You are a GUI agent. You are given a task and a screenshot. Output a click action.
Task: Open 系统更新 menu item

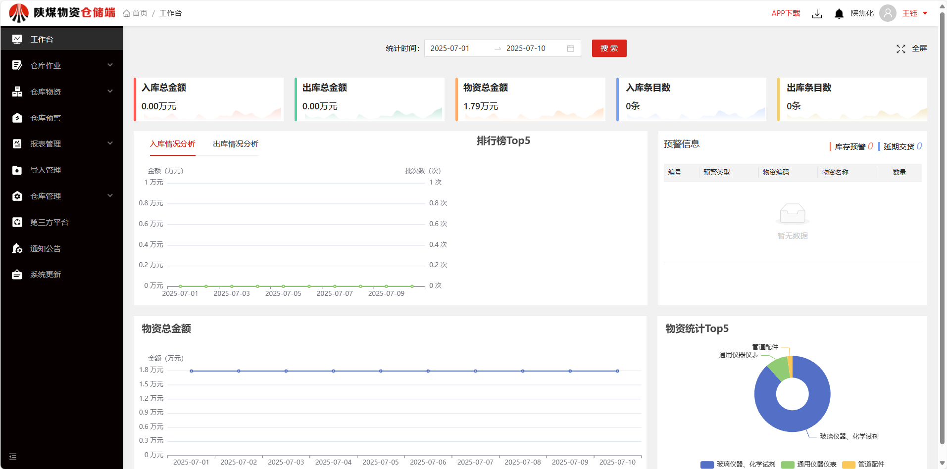point(61,274)
